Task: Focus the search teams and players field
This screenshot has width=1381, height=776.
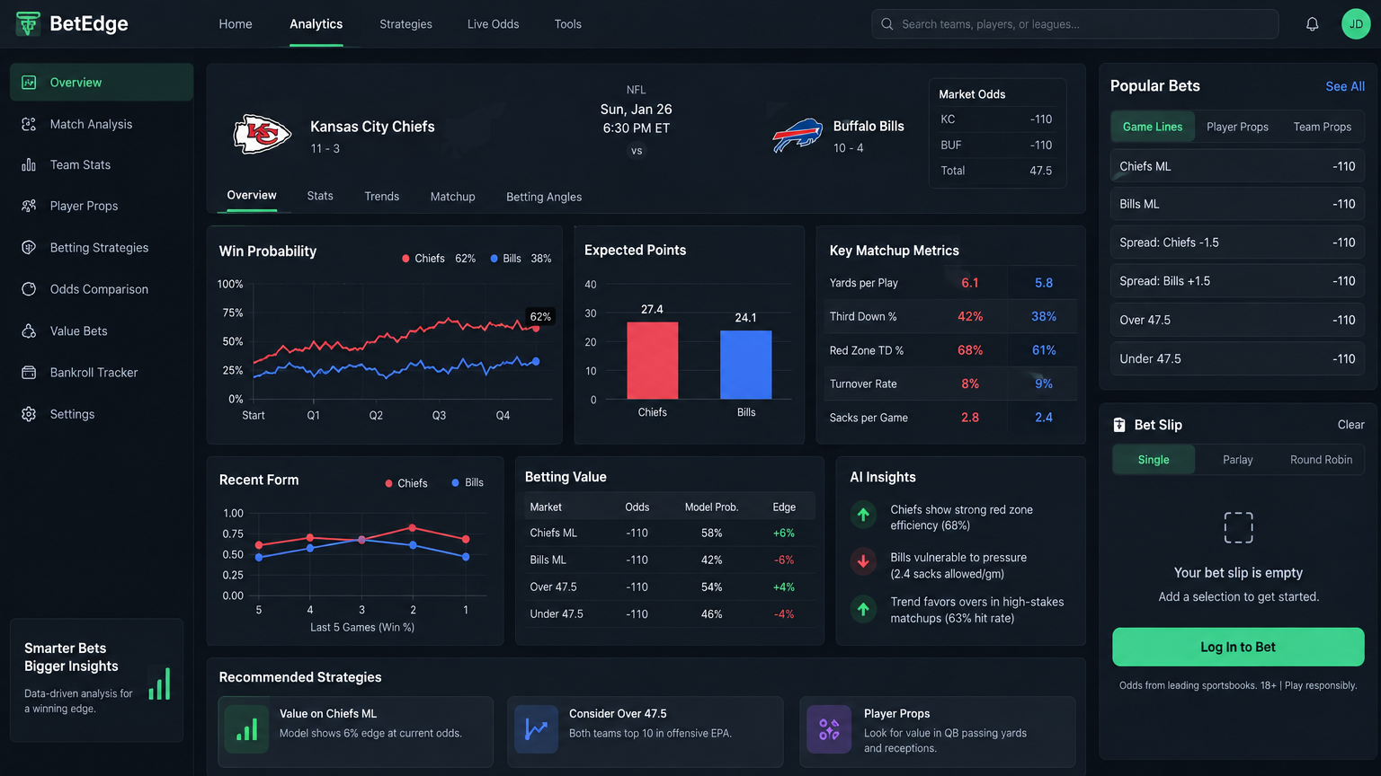Action: (x=1075, y=24)
